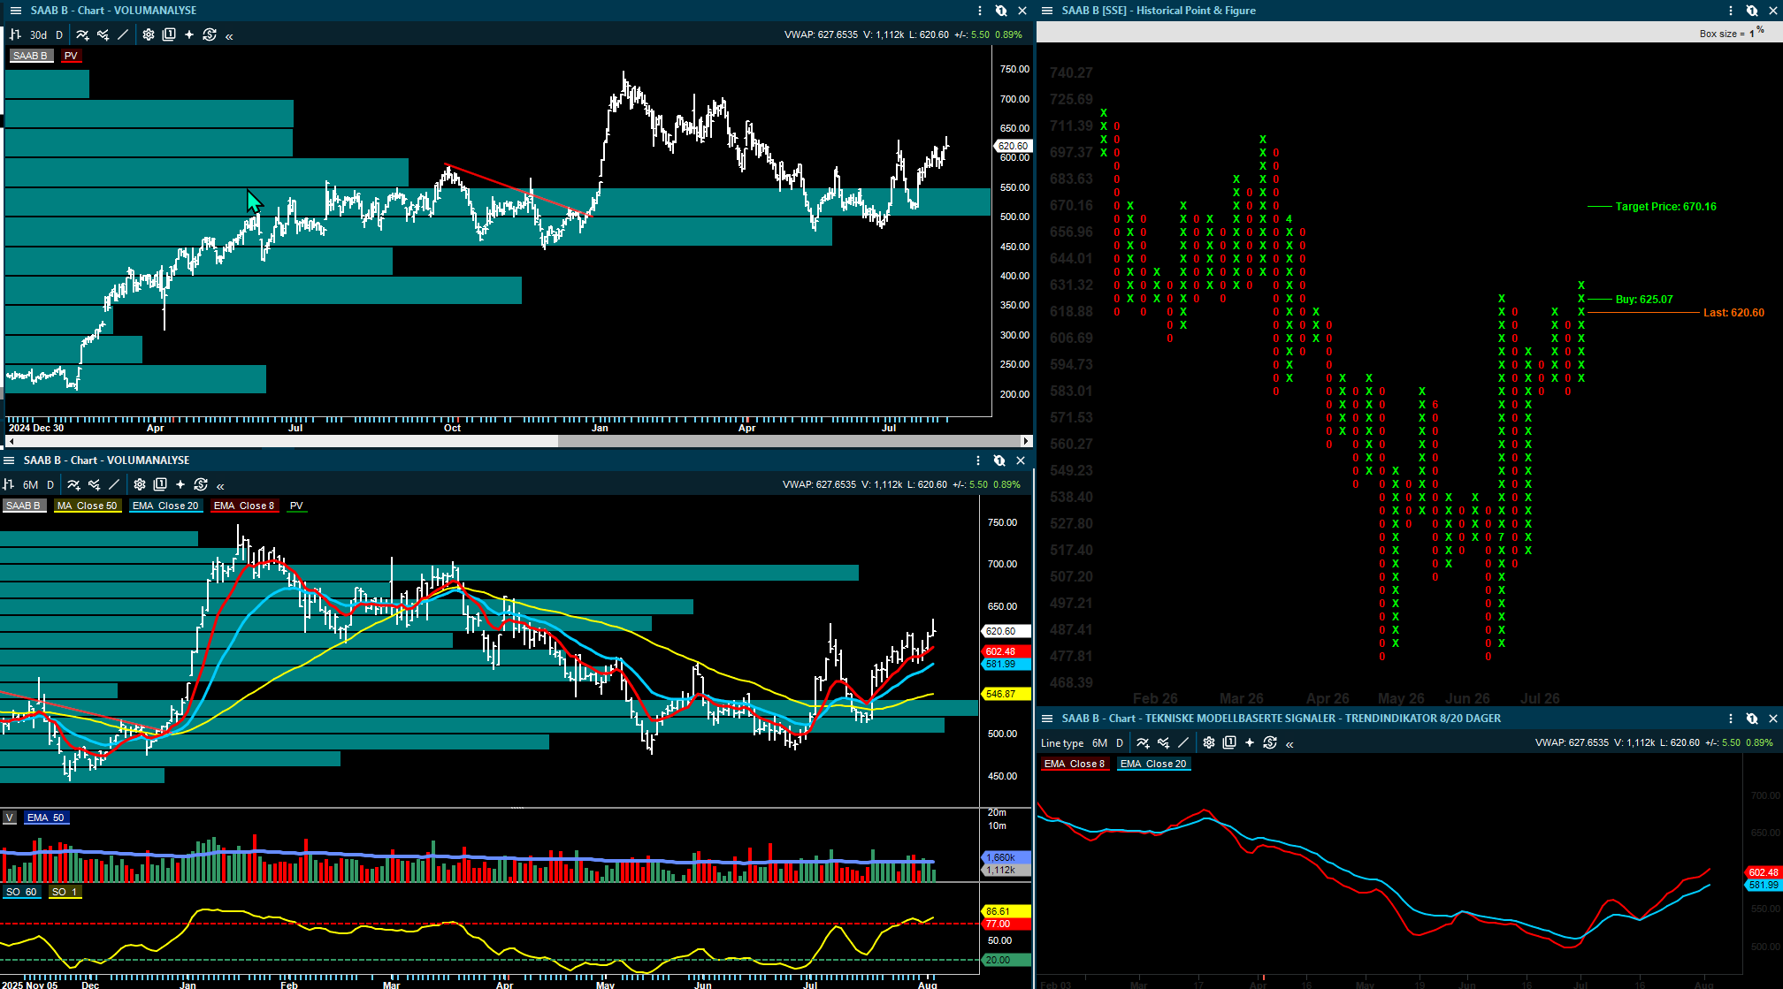Open hamburger menu of Trendindikator chart
Image resolution: width=1783 pixels, height=989 pixels.
1047,719
